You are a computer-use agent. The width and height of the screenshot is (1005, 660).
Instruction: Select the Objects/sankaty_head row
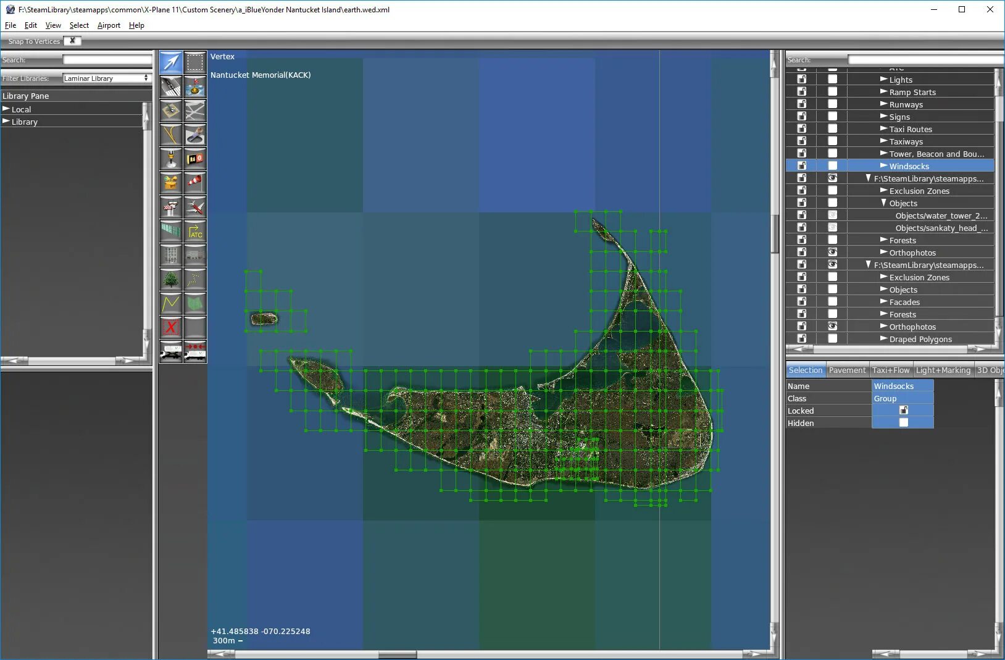click(x=890, y=227)
